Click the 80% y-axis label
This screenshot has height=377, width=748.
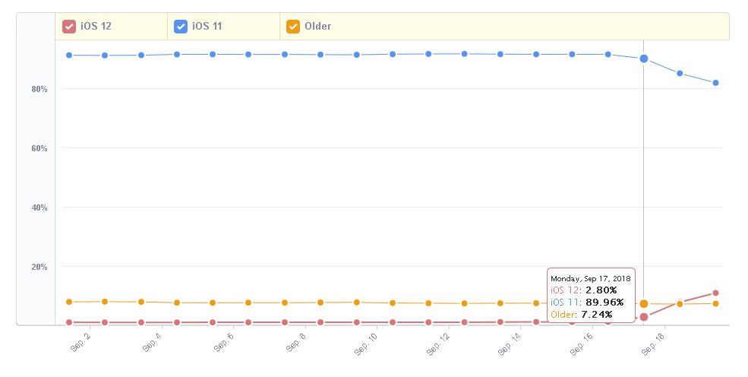pyautogui.click(x=39, y=89)
